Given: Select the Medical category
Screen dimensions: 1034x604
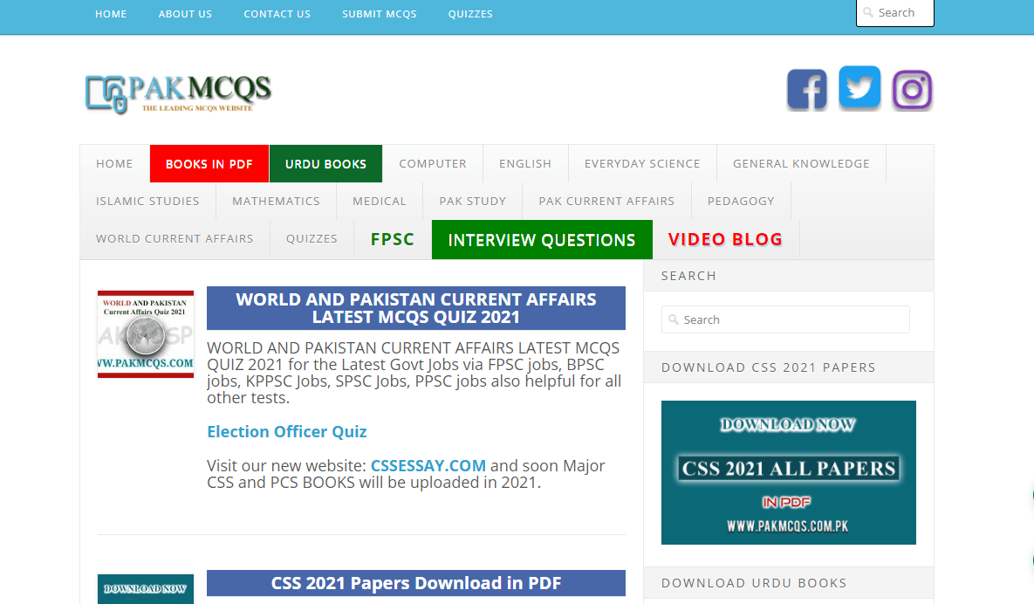Looking at the screenshot, I should pyautogui.click(x=380, y=201).
